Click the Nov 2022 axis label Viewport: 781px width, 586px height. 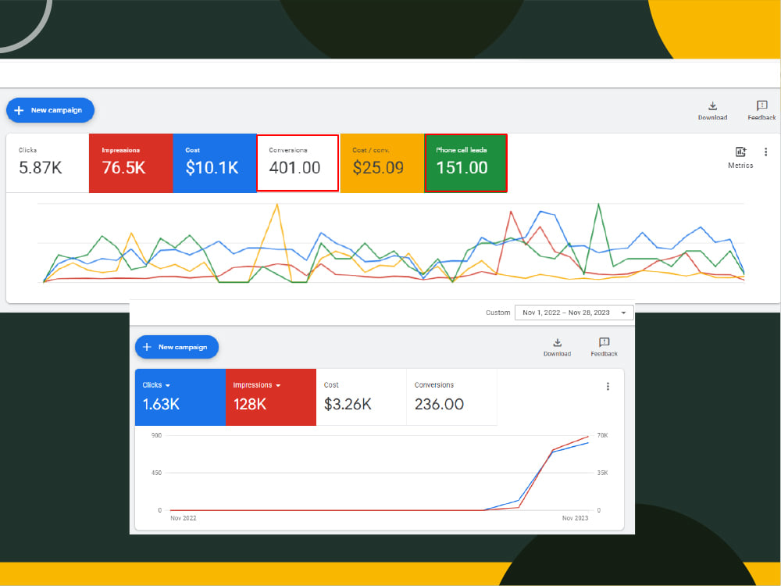(184, 518)
